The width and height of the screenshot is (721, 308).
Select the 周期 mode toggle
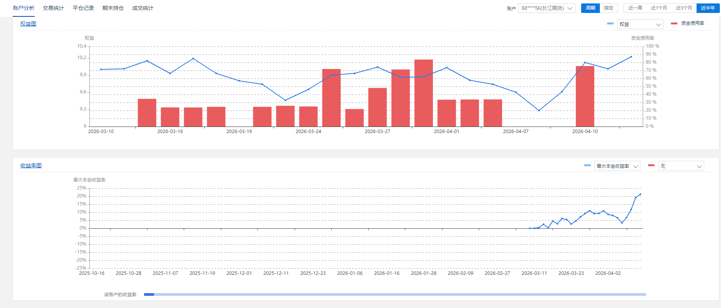pyautogui.click(x=590, y=8)
